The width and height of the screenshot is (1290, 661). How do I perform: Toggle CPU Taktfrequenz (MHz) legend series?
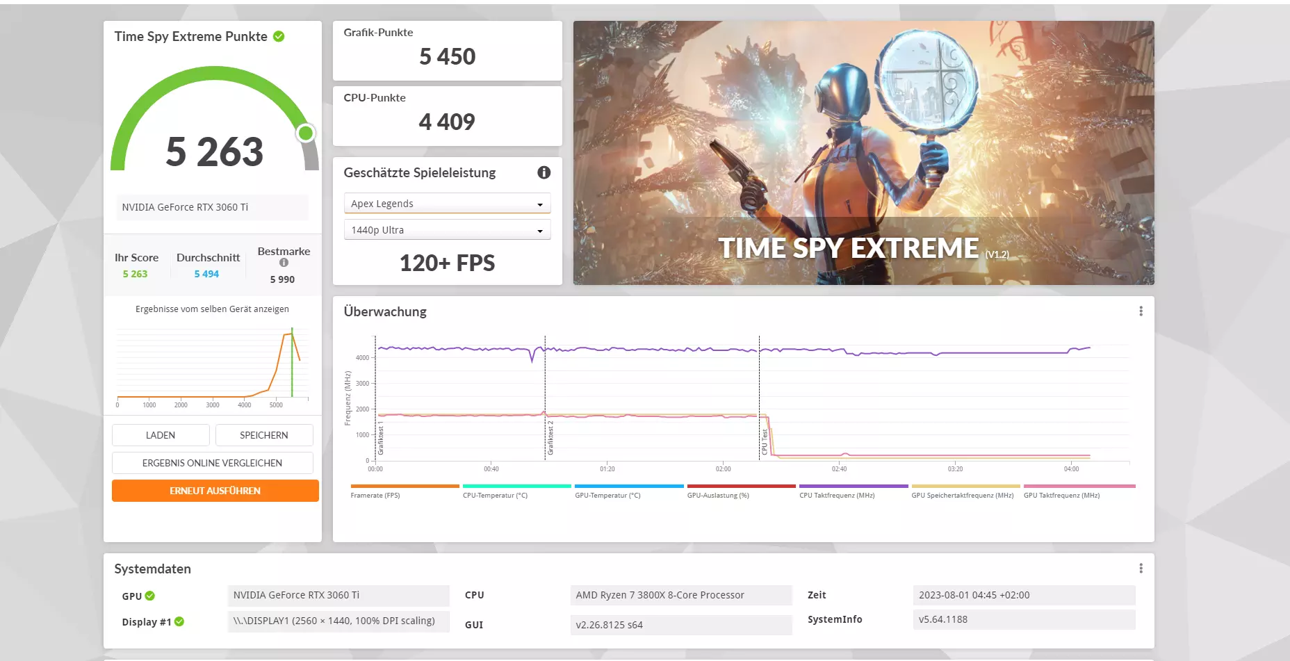coord(854,491)
